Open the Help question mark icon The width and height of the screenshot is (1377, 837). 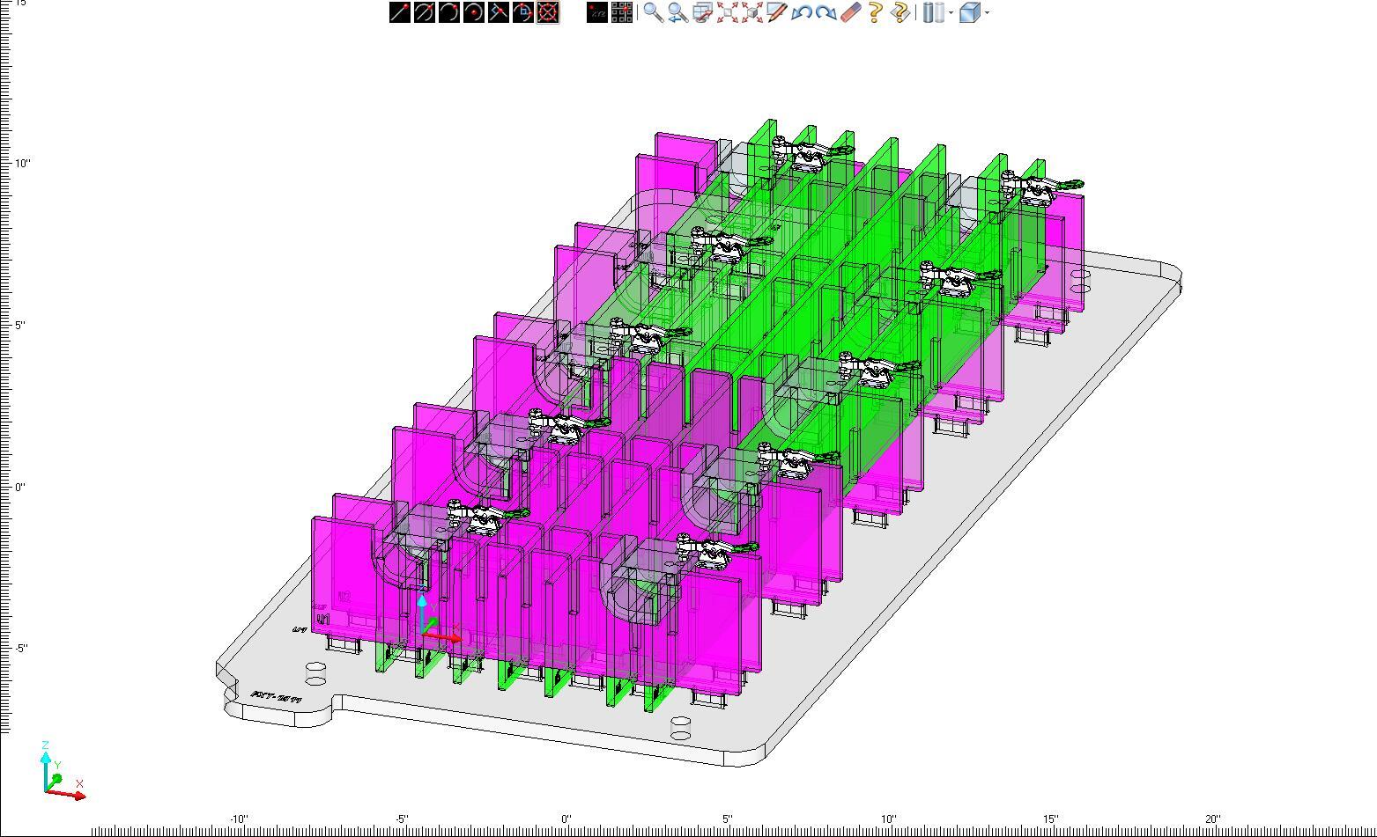tap(873, 12)
